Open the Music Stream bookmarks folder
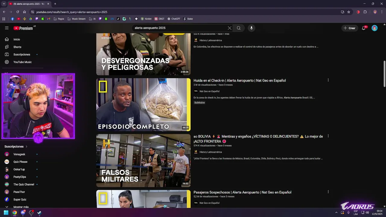Viewport: 386px width, 217px height. coord(77,19)
